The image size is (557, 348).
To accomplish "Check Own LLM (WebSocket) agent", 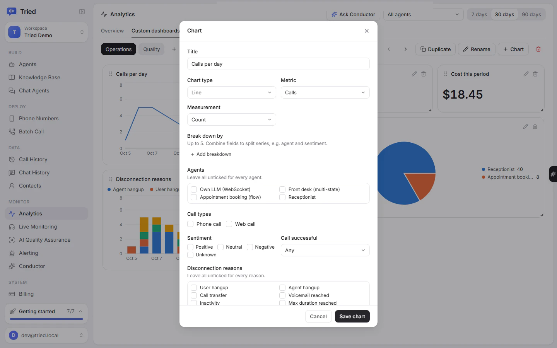I will (194, 189).
